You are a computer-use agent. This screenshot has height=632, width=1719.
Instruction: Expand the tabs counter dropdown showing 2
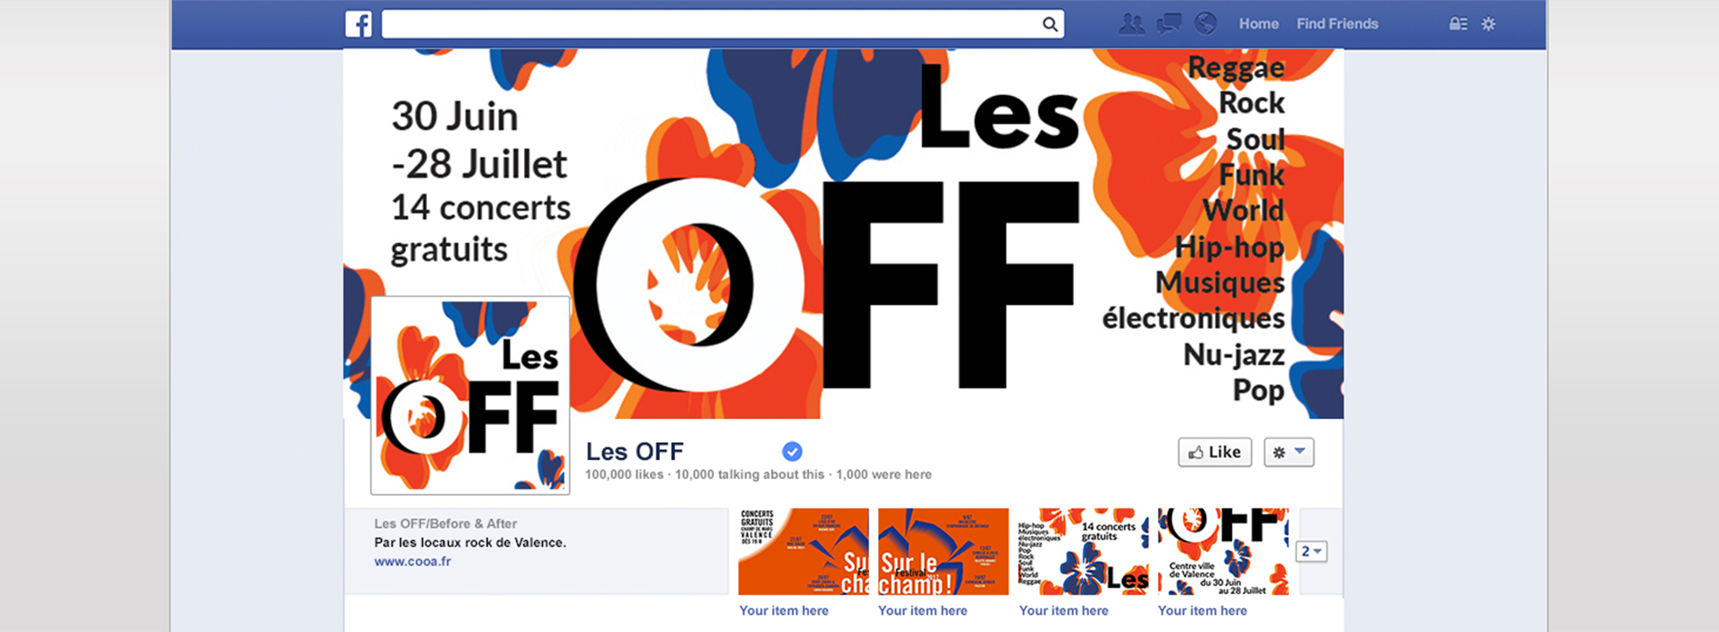pos(1311,551)
